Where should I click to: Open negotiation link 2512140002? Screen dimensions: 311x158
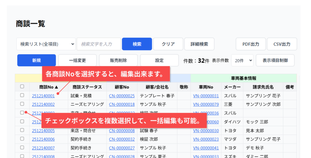[x=43, y=104]
